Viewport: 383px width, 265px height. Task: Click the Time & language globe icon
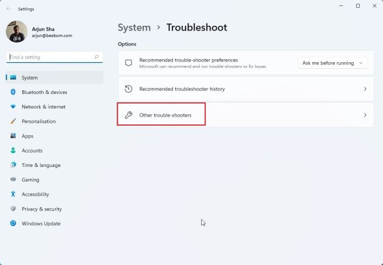13,165
